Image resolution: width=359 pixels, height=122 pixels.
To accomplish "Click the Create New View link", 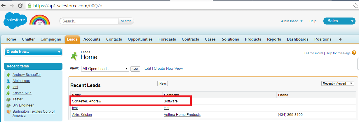I will coord(168,68).
